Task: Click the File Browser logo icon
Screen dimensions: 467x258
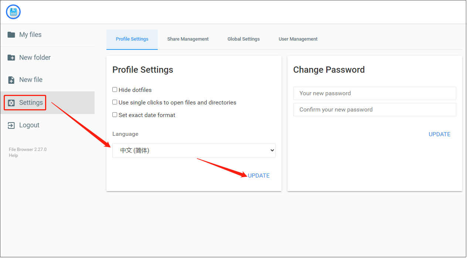Action: (x=13, y=12)
